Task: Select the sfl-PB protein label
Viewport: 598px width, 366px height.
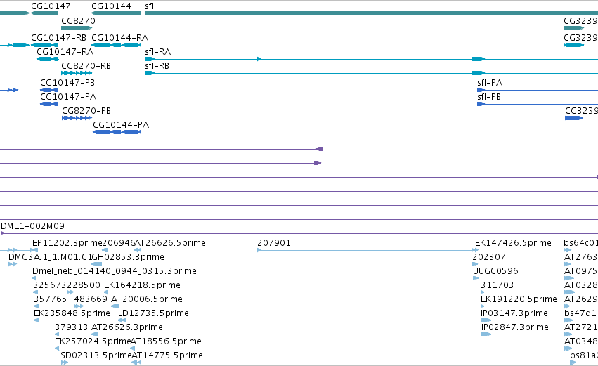Action: tap(489, 96)
